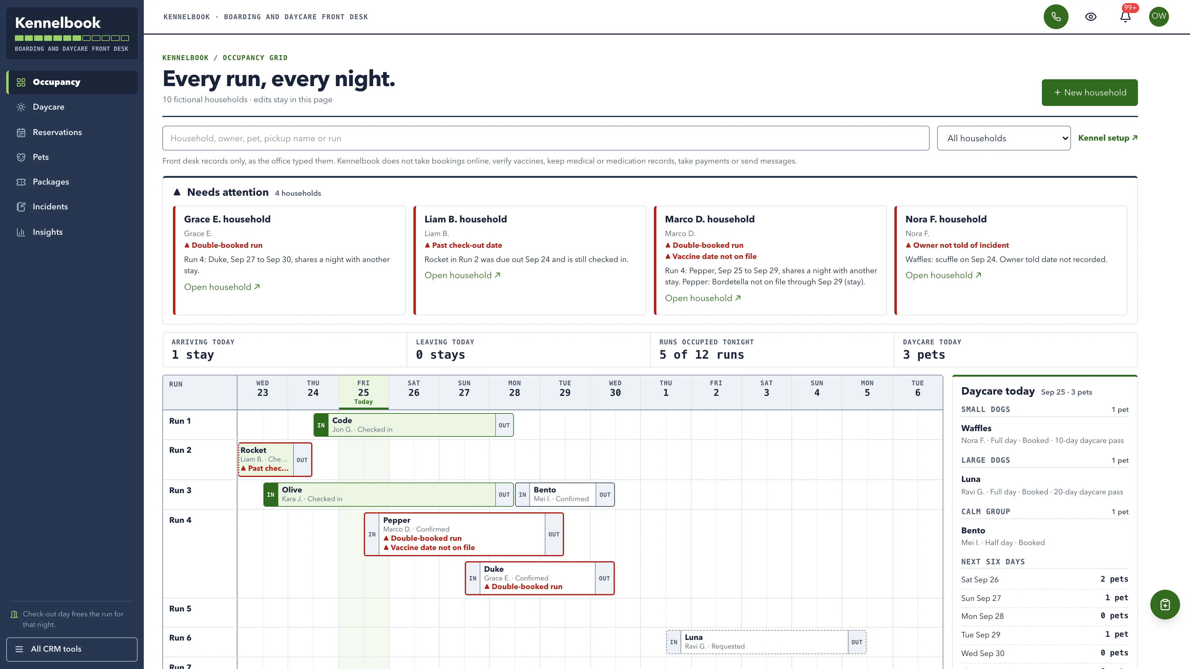Screen dimensions: 1190x669
Task: Click the hamburger icon on All CRM tools
Action: [x=19, y=649]
